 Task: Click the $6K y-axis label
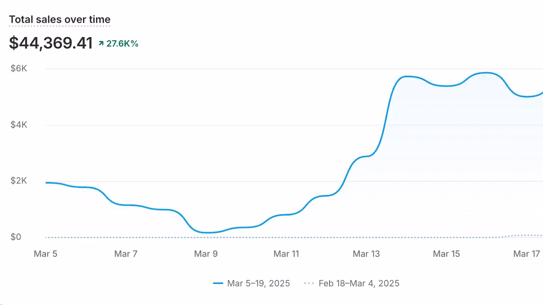click(x=19, y=69)
